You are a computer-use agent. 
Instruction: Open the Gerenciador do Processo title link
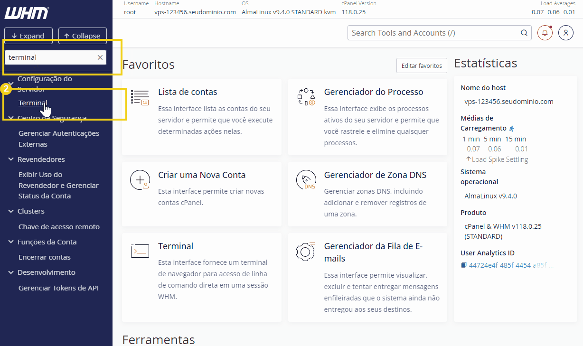coord(374,92)
